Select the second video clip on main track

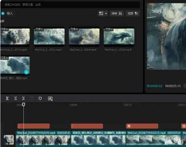(98, 138)
